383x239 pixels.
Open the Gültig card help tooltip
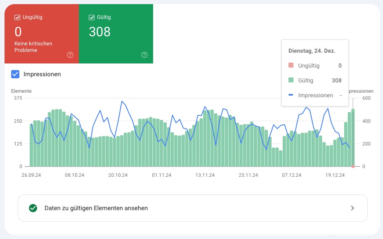(x=144, y=54)
